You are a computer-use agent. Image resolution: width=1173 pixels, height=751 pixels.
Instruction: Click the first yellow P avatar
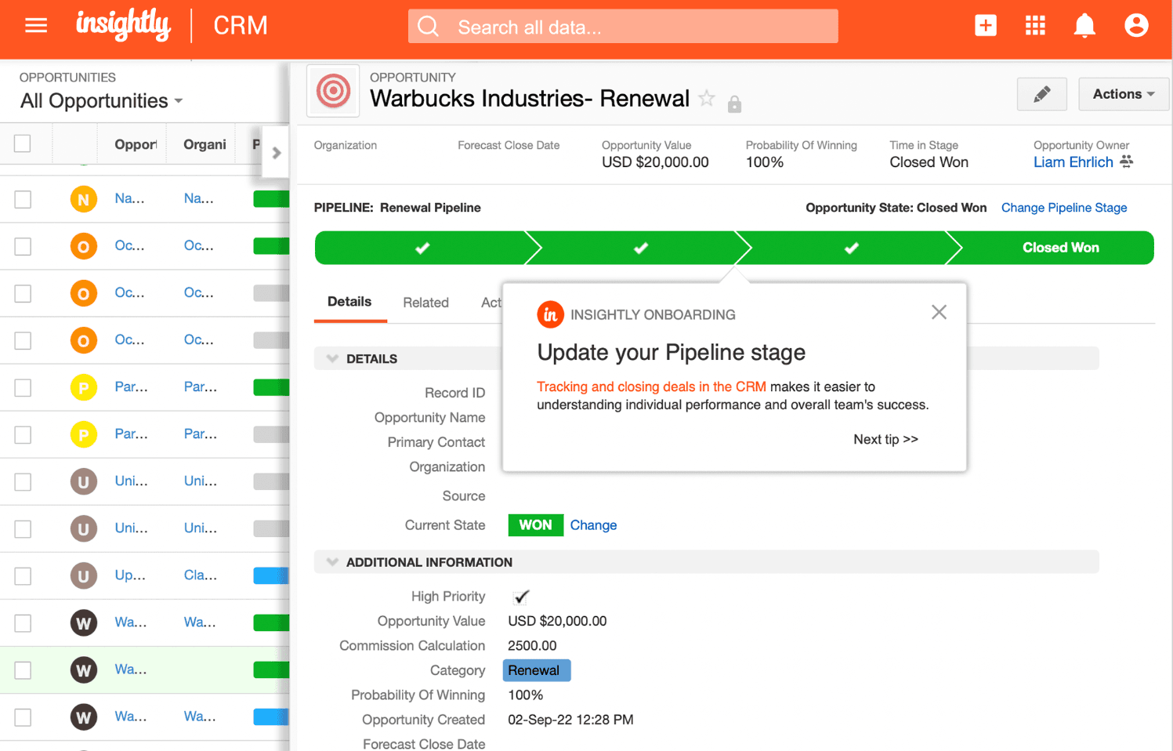(x=83, y=387)
